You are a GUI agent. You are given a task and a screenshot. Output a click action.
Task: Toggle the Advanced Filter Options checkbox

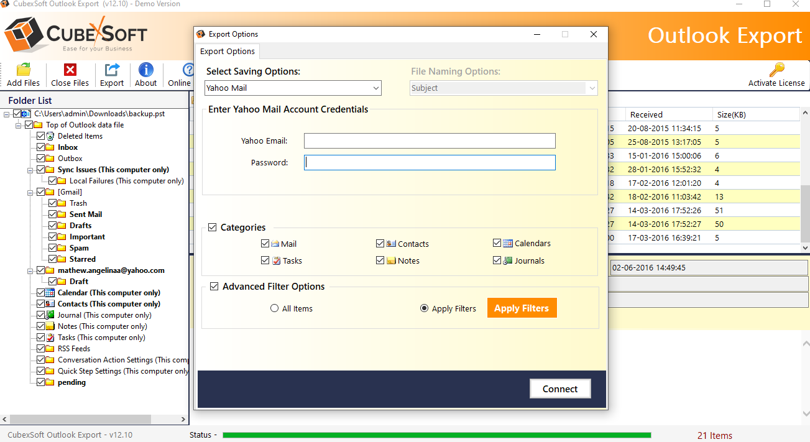point(214,287)
